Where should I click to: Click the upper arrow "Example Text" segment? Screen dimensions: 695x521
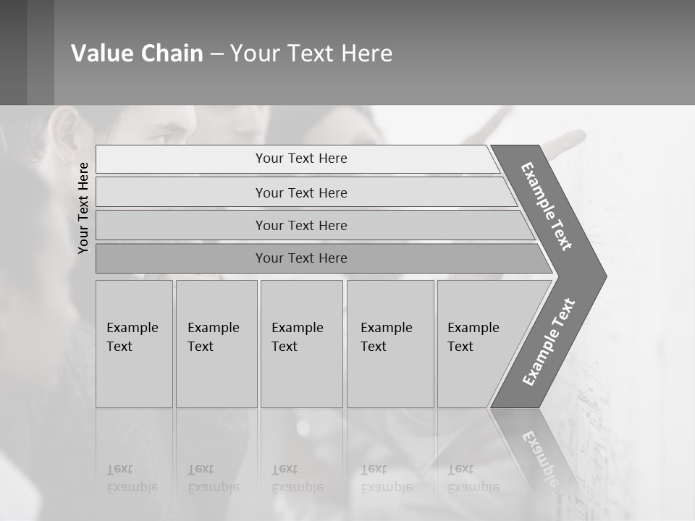pos(547,206)
